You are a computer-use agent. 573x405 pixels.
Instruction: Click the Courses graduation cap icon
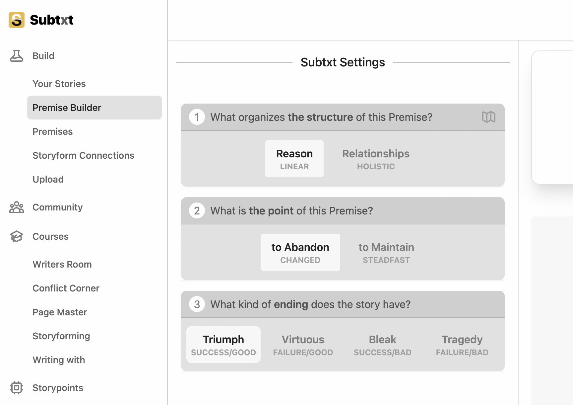(x=17, y=236)
